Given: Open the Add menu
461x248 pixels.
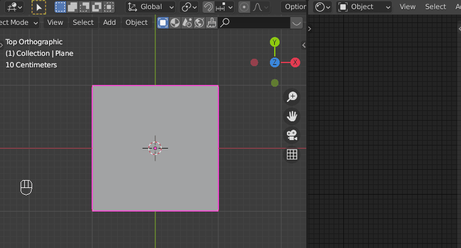Looking at the screenshot, I should click(109, 22).
